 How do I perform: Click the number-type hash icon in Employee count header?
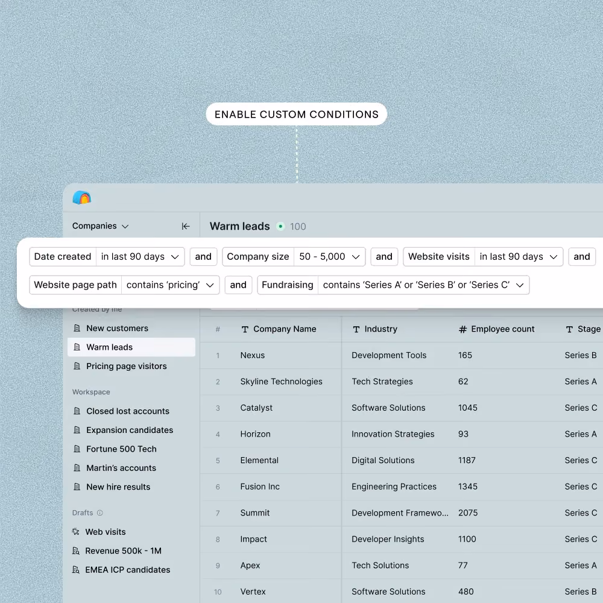[463, 329]
